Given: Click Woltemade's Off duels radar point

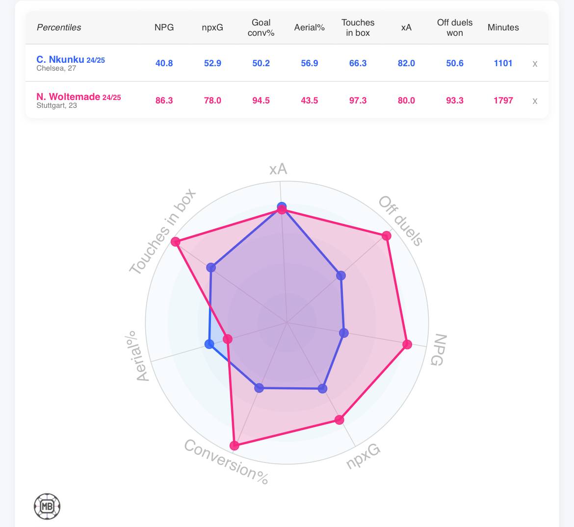Looking at the screenshot, I should [x=387, y=236].
